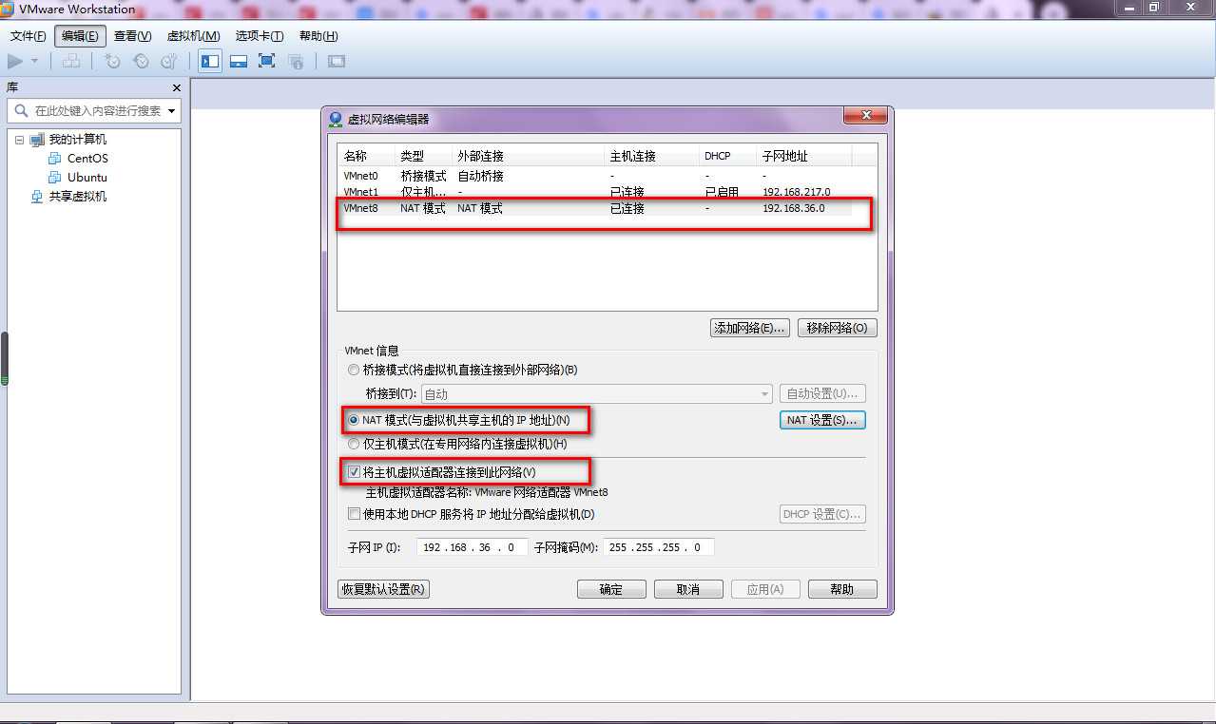Click the unity mode toolbar icon
This screenshot has width=1216, height=724.
click(296, 61)
